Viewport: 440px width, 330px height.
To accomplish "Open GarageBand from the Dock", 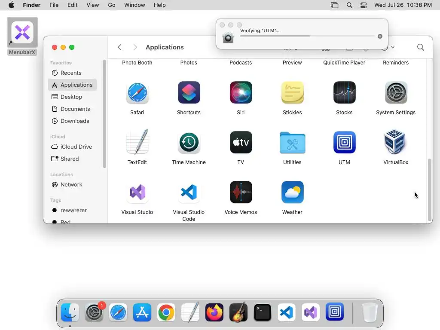I will pos(238,312).
